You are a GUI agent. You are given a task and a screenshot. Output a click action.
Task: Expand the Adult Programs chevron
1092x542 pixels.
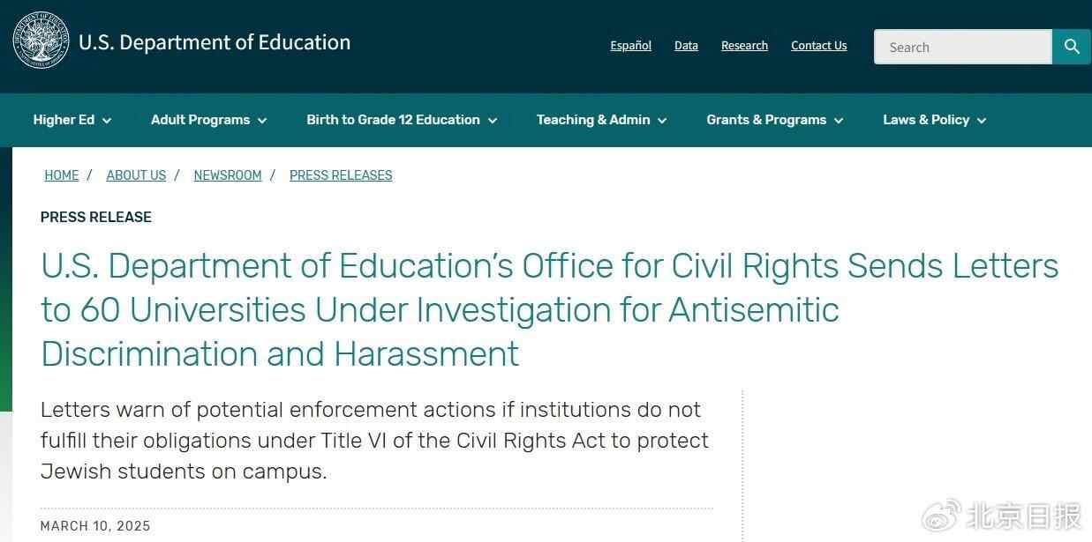pos(262,121)
